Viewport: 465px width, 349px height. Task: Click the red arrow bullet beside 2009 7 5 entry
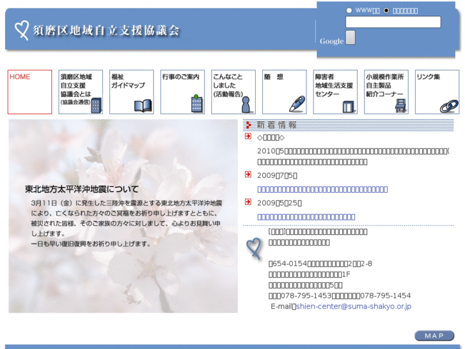pyautogui.click(x=248, y=174)
